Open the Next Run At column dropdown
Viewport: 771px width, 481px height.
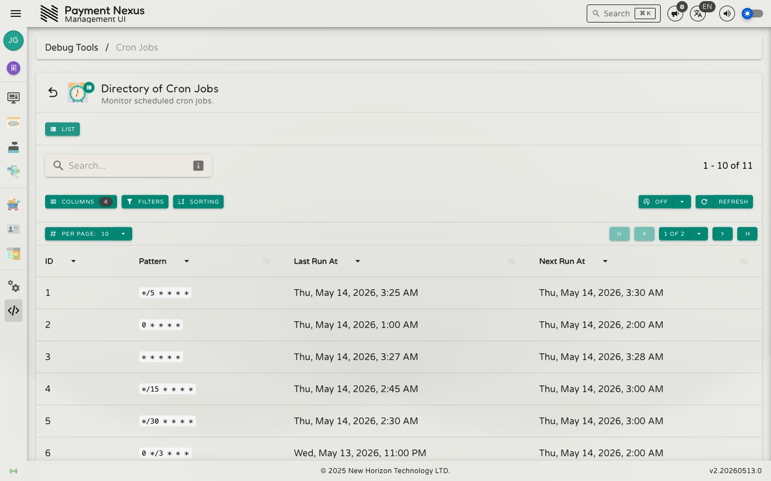(605, 261)
